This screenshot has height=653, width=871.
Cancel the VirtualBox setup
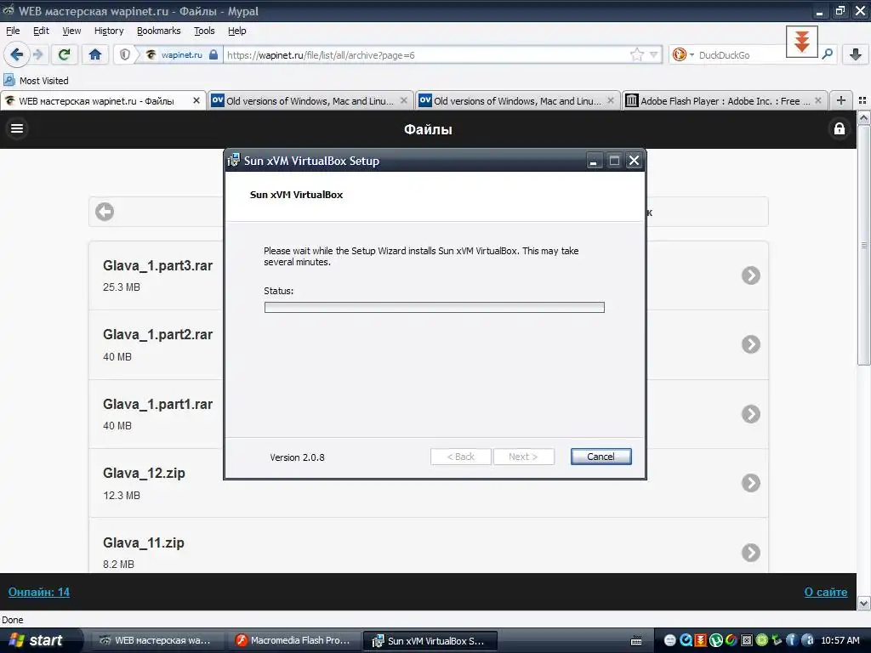pyautogui.click(x=601, y=457)
